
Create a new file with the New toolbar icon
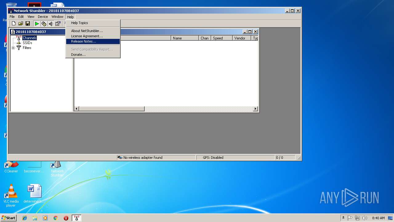[x=14, y=24]
